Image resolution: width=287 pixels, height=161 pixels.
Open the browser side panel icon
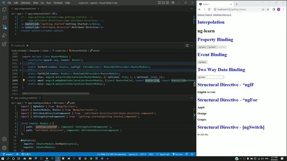click(x=274, y=9)
